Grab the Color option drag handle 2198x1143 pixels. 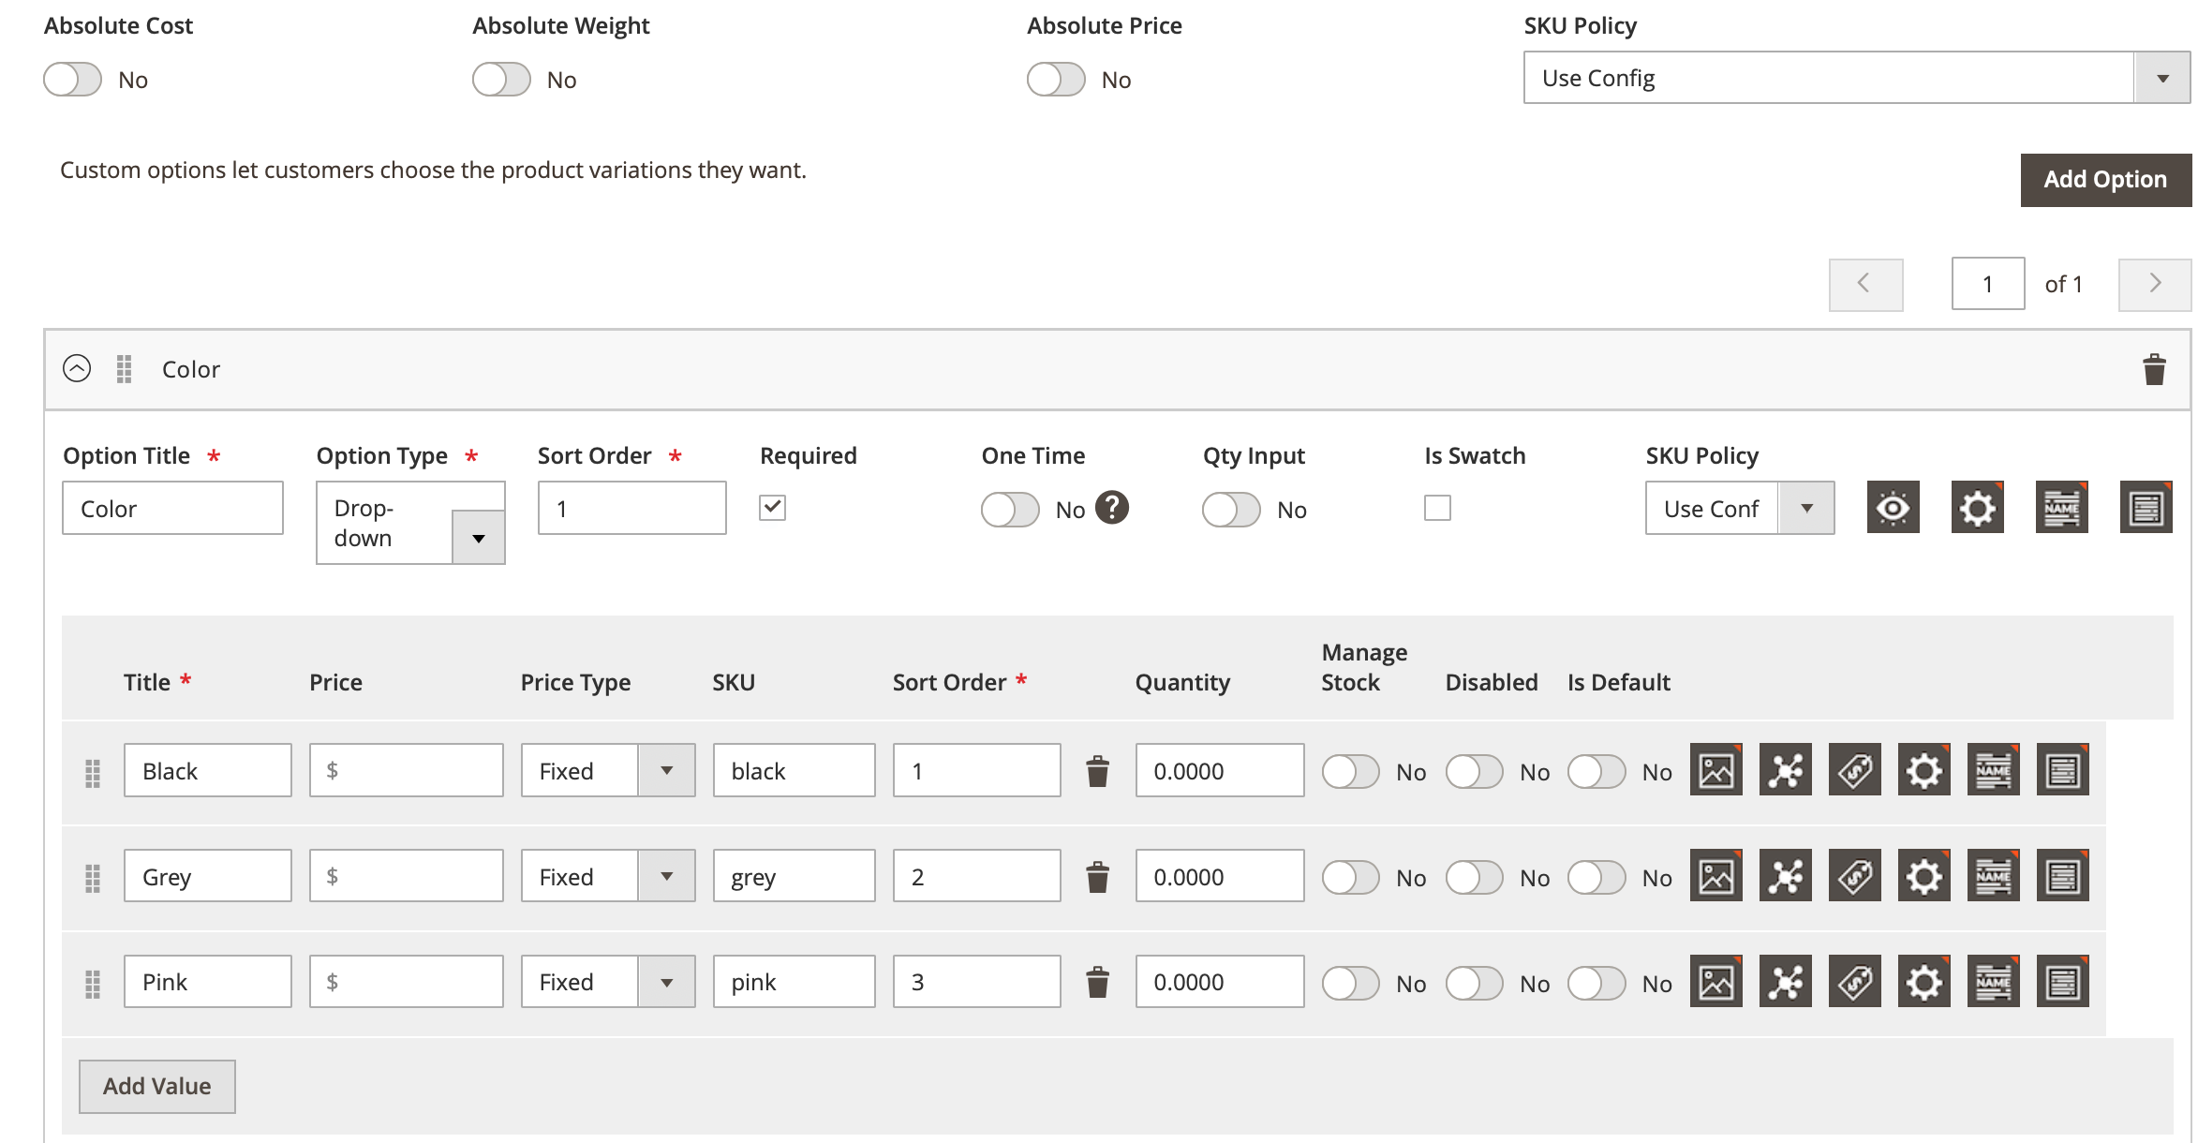(x=124, y=369)
